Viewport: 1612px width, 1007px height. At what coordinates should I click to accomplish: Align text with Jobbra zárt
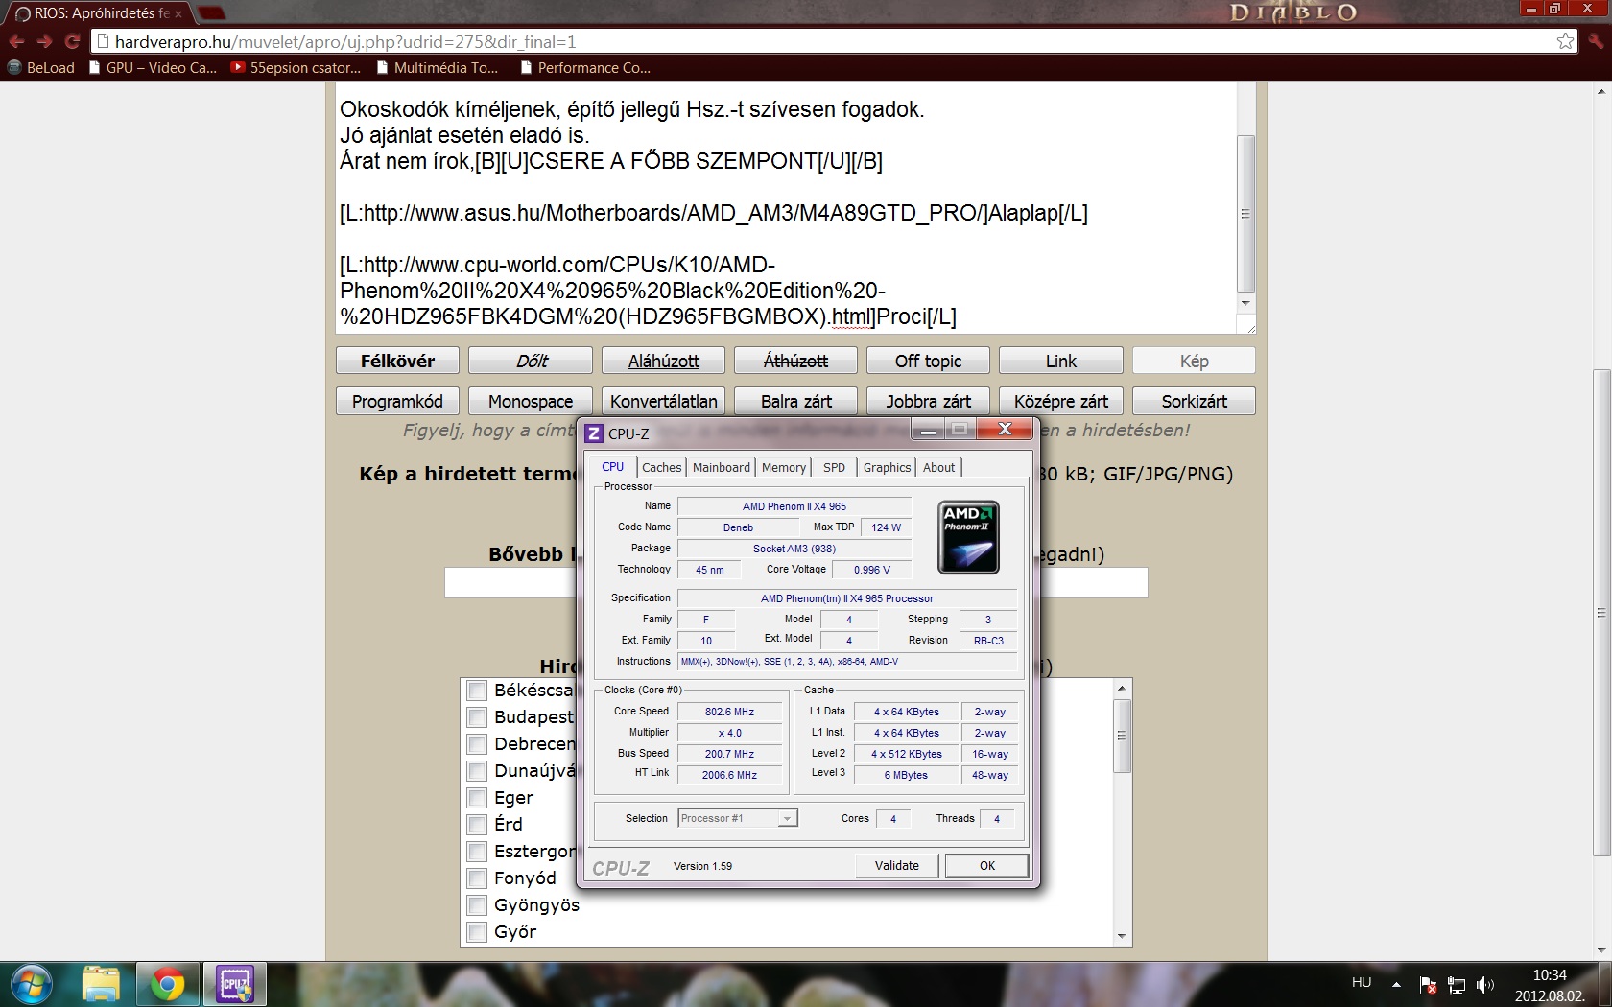[928, 401]
